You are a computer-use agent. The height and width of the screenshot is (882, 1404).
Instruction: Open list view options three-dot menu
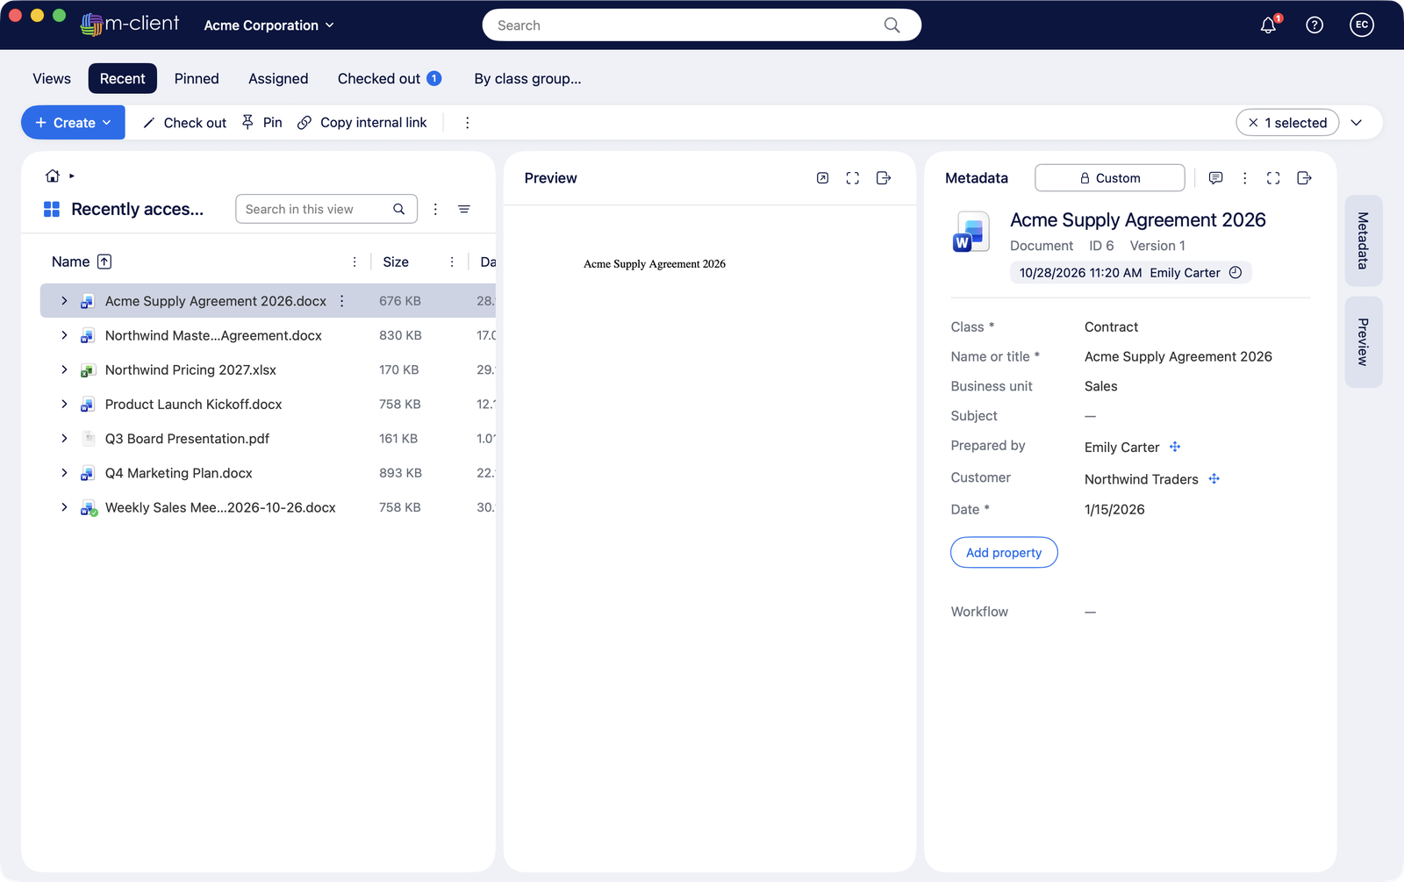(435, 209)
